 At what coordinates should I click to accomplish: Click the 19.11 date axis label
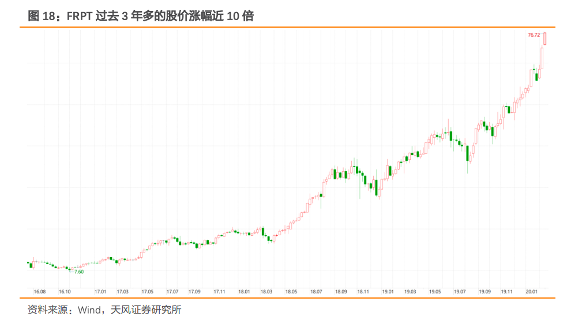(x=507, y=291)
